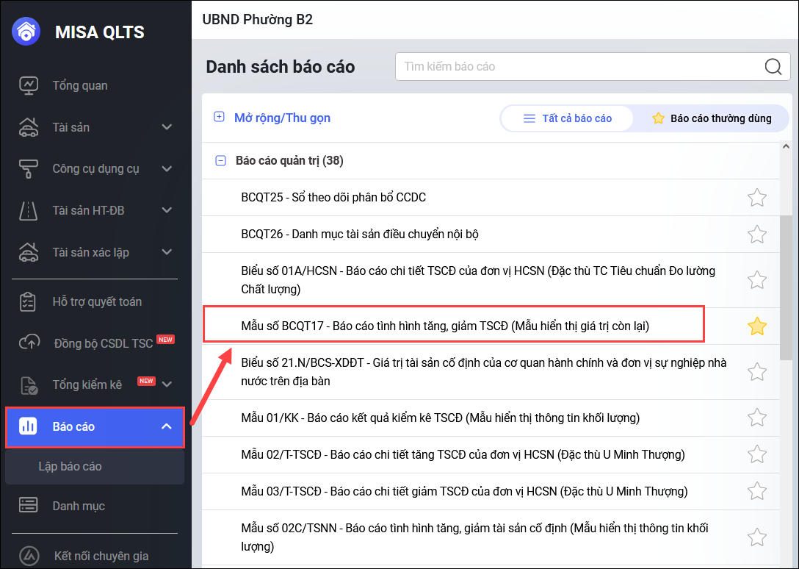Unstar the Mẫu số BCQT17 report
Viewport: 799px width, 569px height.
tap(757, 326)
